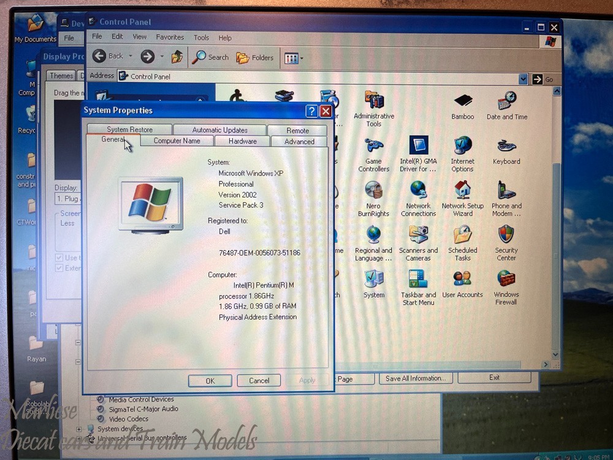
Task: Open Date and Time settings
Action: pos(507,105)
